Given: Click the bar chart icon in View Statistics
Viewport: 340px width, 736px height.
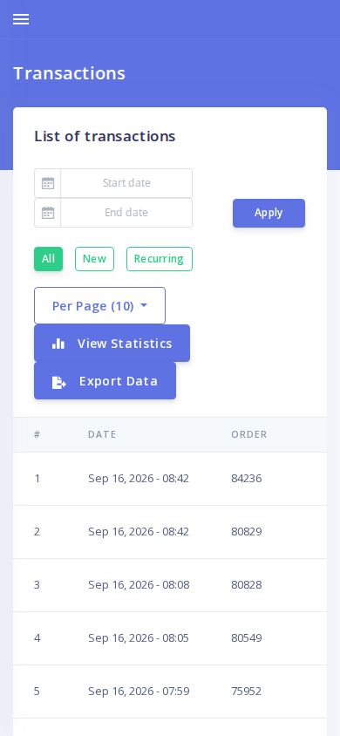Looking at the screenshot, I should click(58, 344).
